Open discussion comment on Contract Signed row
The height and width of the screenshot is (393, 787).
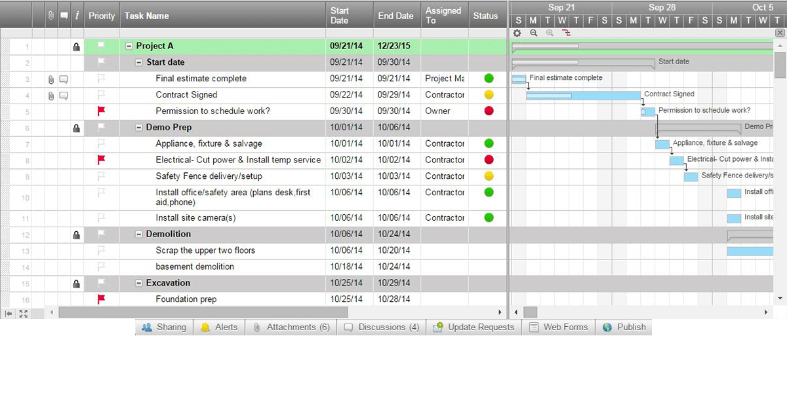click(64, 96)
